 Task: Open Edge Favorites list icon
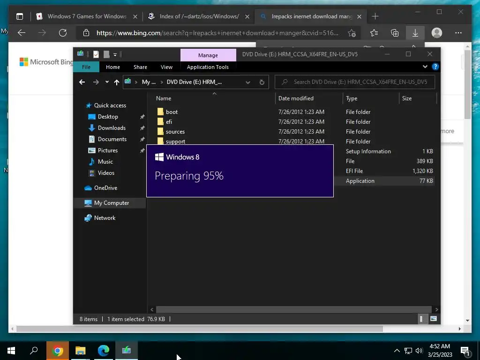pyautogui.click(x=374, y=33)
